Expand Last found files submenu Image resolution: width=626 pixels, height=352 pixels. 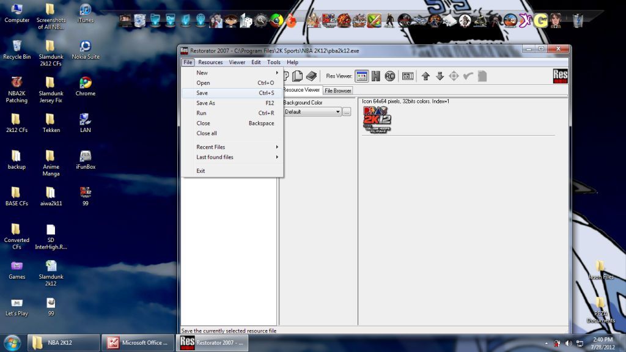[x=232, y=157]
